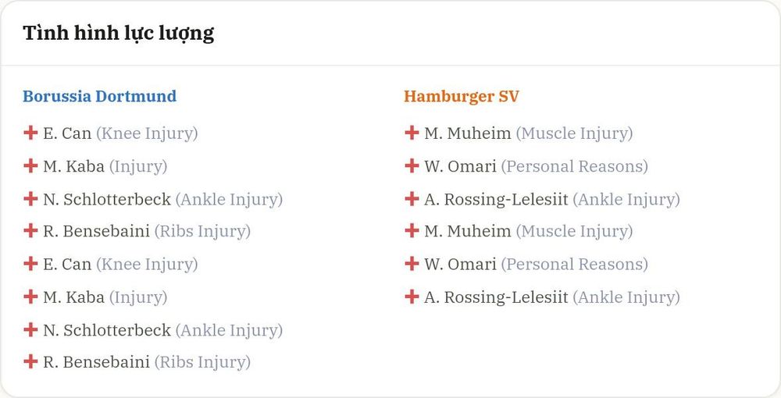Click red cross beside last A. Rossing-Lelesiit entry
781x398 pixels.
coord(412,297)
